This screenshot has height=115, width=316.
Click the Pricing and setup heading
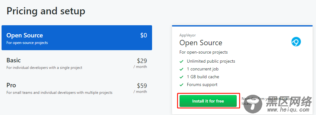click(x=46, y=11)
